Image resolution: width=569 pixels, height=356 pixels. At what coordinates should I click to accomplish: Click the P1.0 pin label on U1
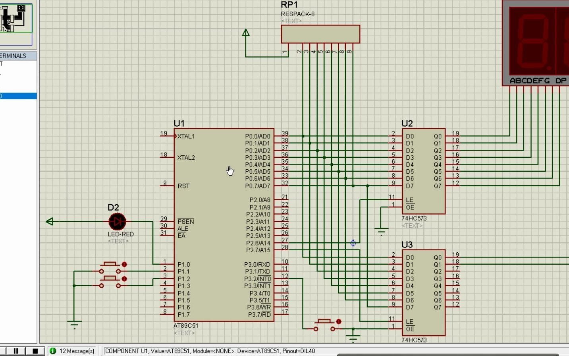click(183, 264)
